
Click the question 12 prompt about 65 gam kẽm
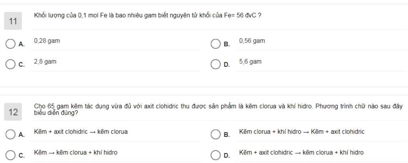click(x=218, y=110)
